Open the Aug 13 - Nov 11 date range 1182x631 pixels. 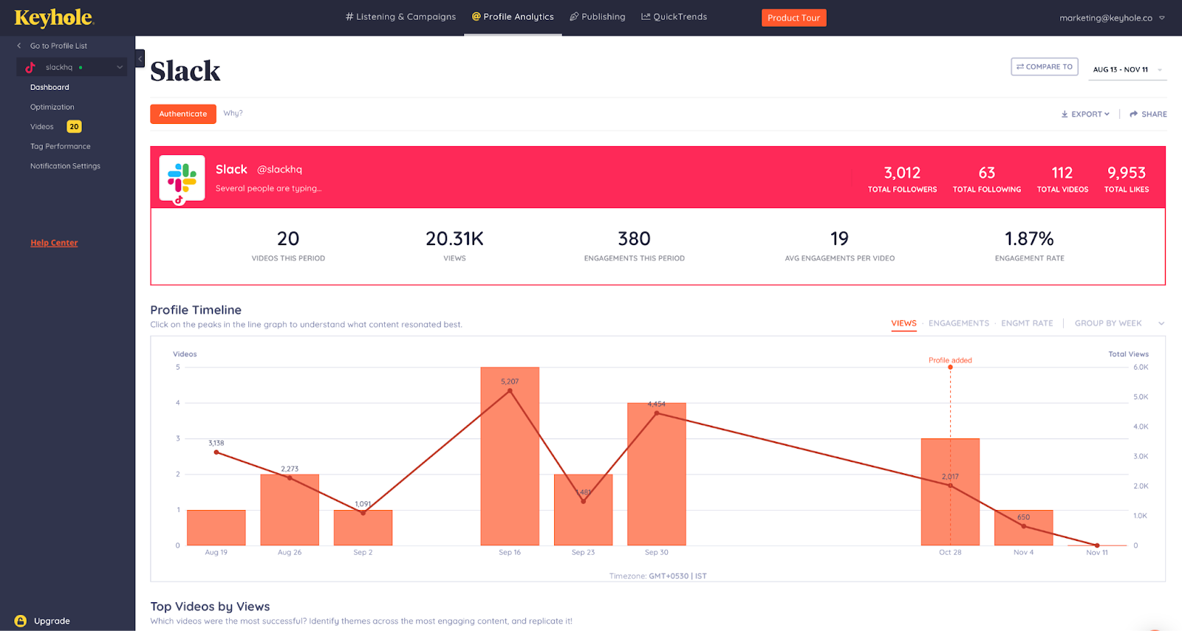click(1127, 69)
